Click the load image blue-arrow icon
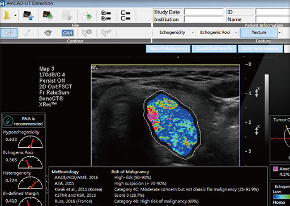 (x=28, y=15)
